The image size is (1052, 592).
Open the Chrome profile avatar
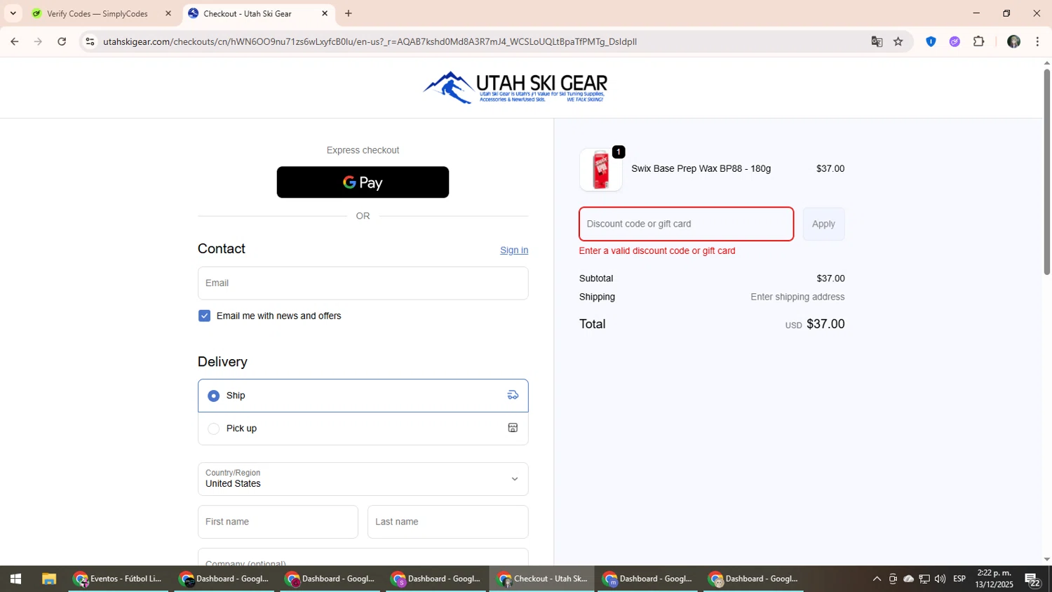point(1013,41)
